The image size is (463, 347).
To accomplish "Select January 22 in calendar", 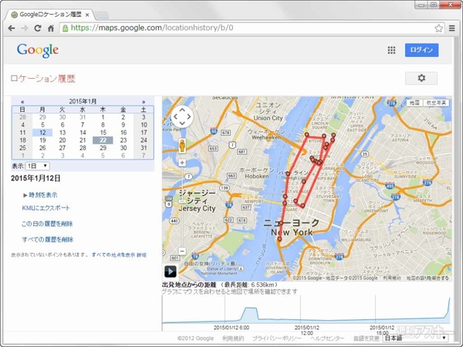I will tap(103, 140).
